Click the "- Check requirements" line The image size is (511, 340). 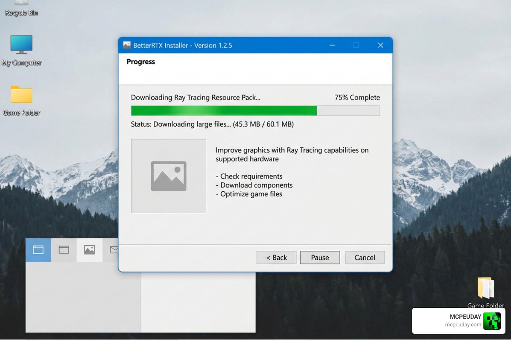249,176
